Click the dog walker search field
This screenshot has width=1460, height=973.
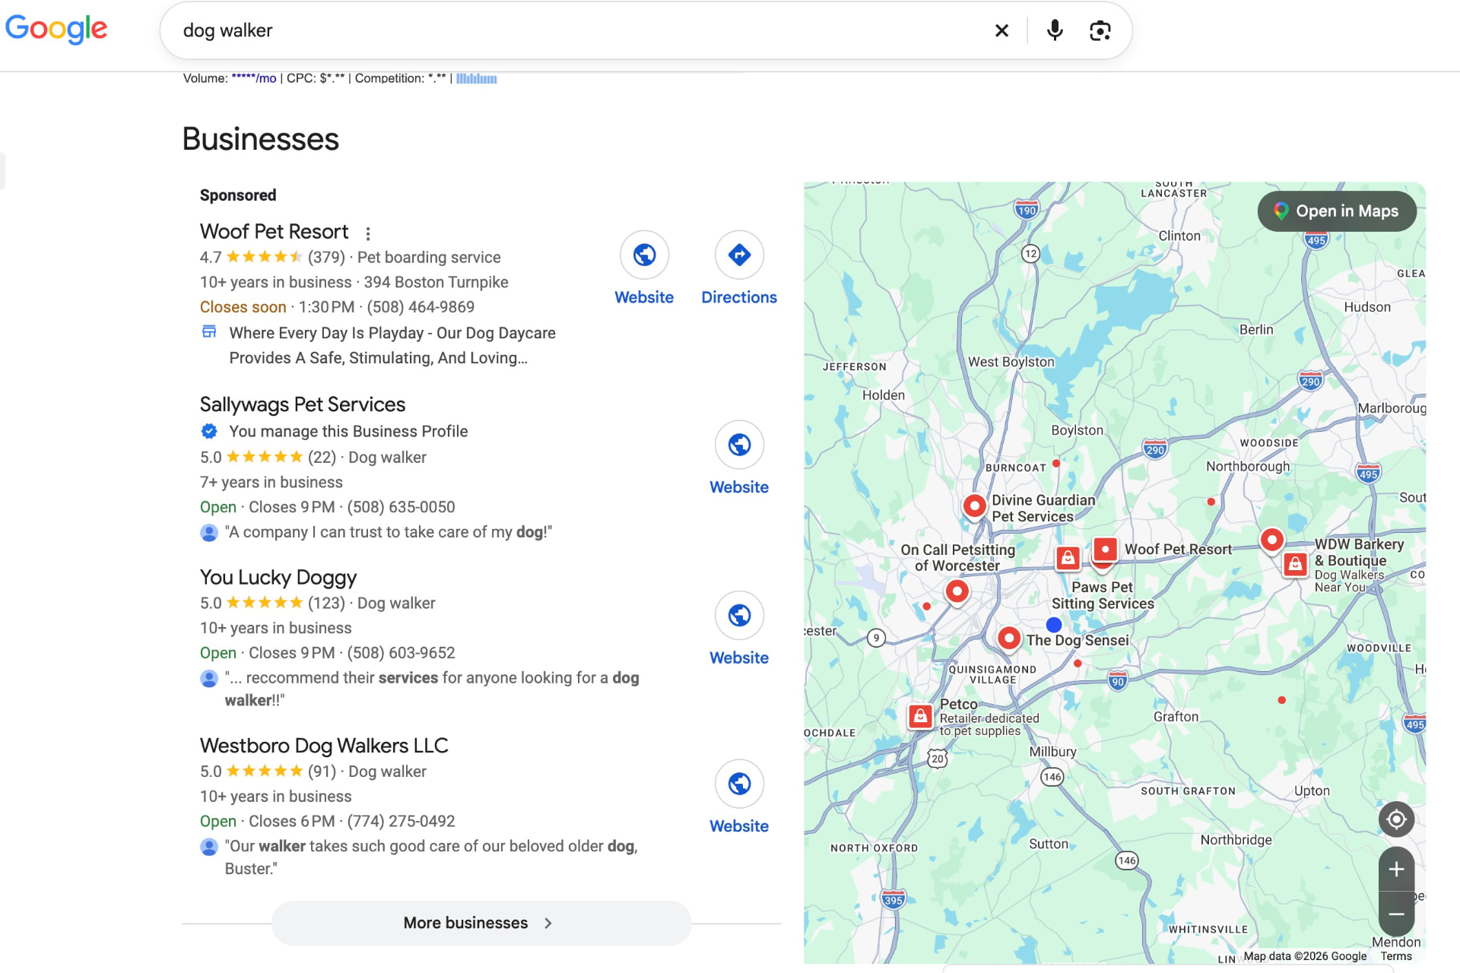578,30
